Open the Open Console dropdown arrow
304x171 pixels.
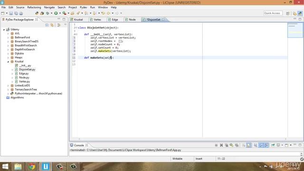click(291, 145)
